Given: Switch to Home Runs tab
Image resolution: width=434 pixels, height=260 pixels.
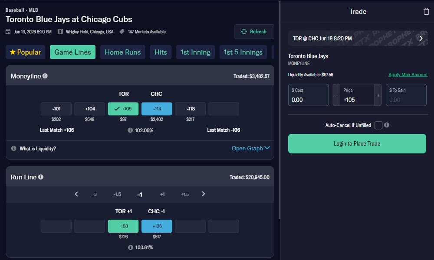Looking at the screenshot, I should pos(123,52).
